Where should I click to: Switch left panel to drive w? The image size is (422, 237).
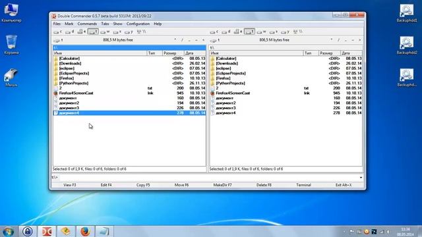[105, 32]
